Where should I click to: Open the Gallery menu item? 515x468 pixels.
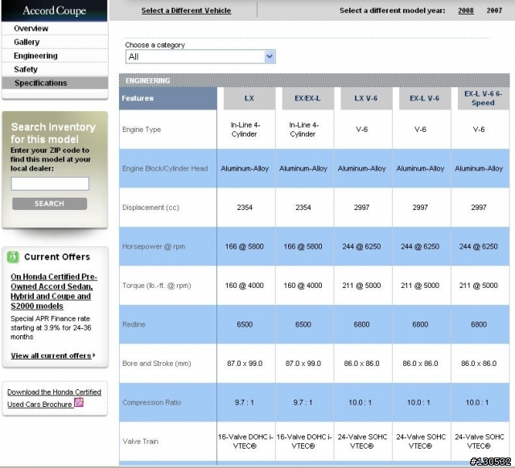[27, 42]
